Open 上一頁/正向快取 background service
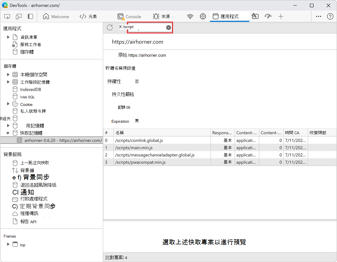Screen dimensions: 337x262 pyautogui.click(x=35, y=163)
